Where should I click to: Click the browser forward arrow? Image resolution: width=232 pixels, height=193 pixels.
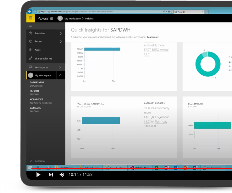35,11
